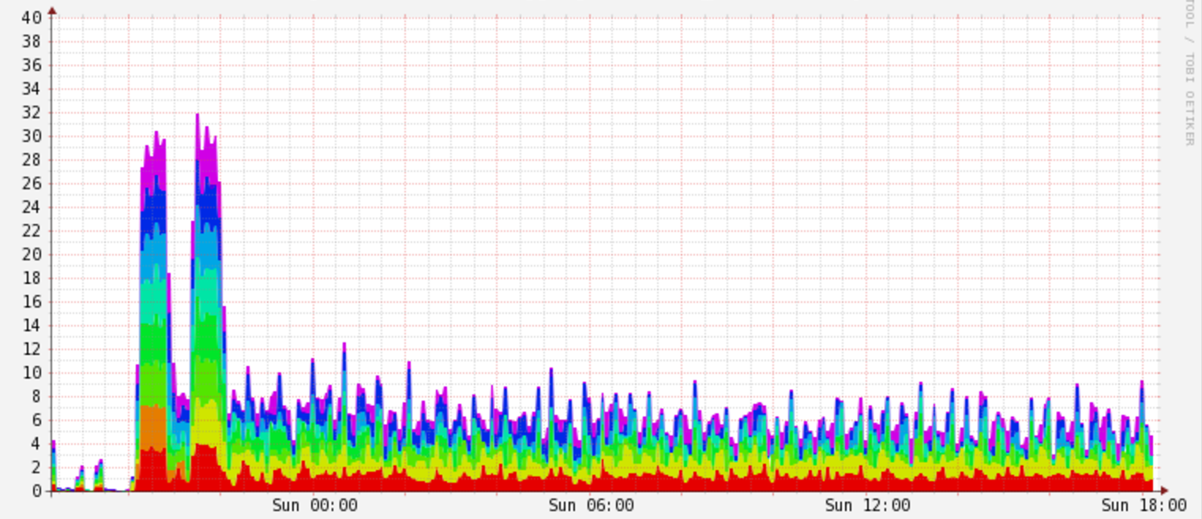Click the 'Sun 06:00' time axis label

tap(591, 506)
